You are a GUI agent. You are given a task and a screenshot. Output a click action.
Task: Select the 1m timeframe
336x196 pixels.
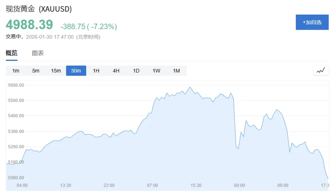[16, 71]
